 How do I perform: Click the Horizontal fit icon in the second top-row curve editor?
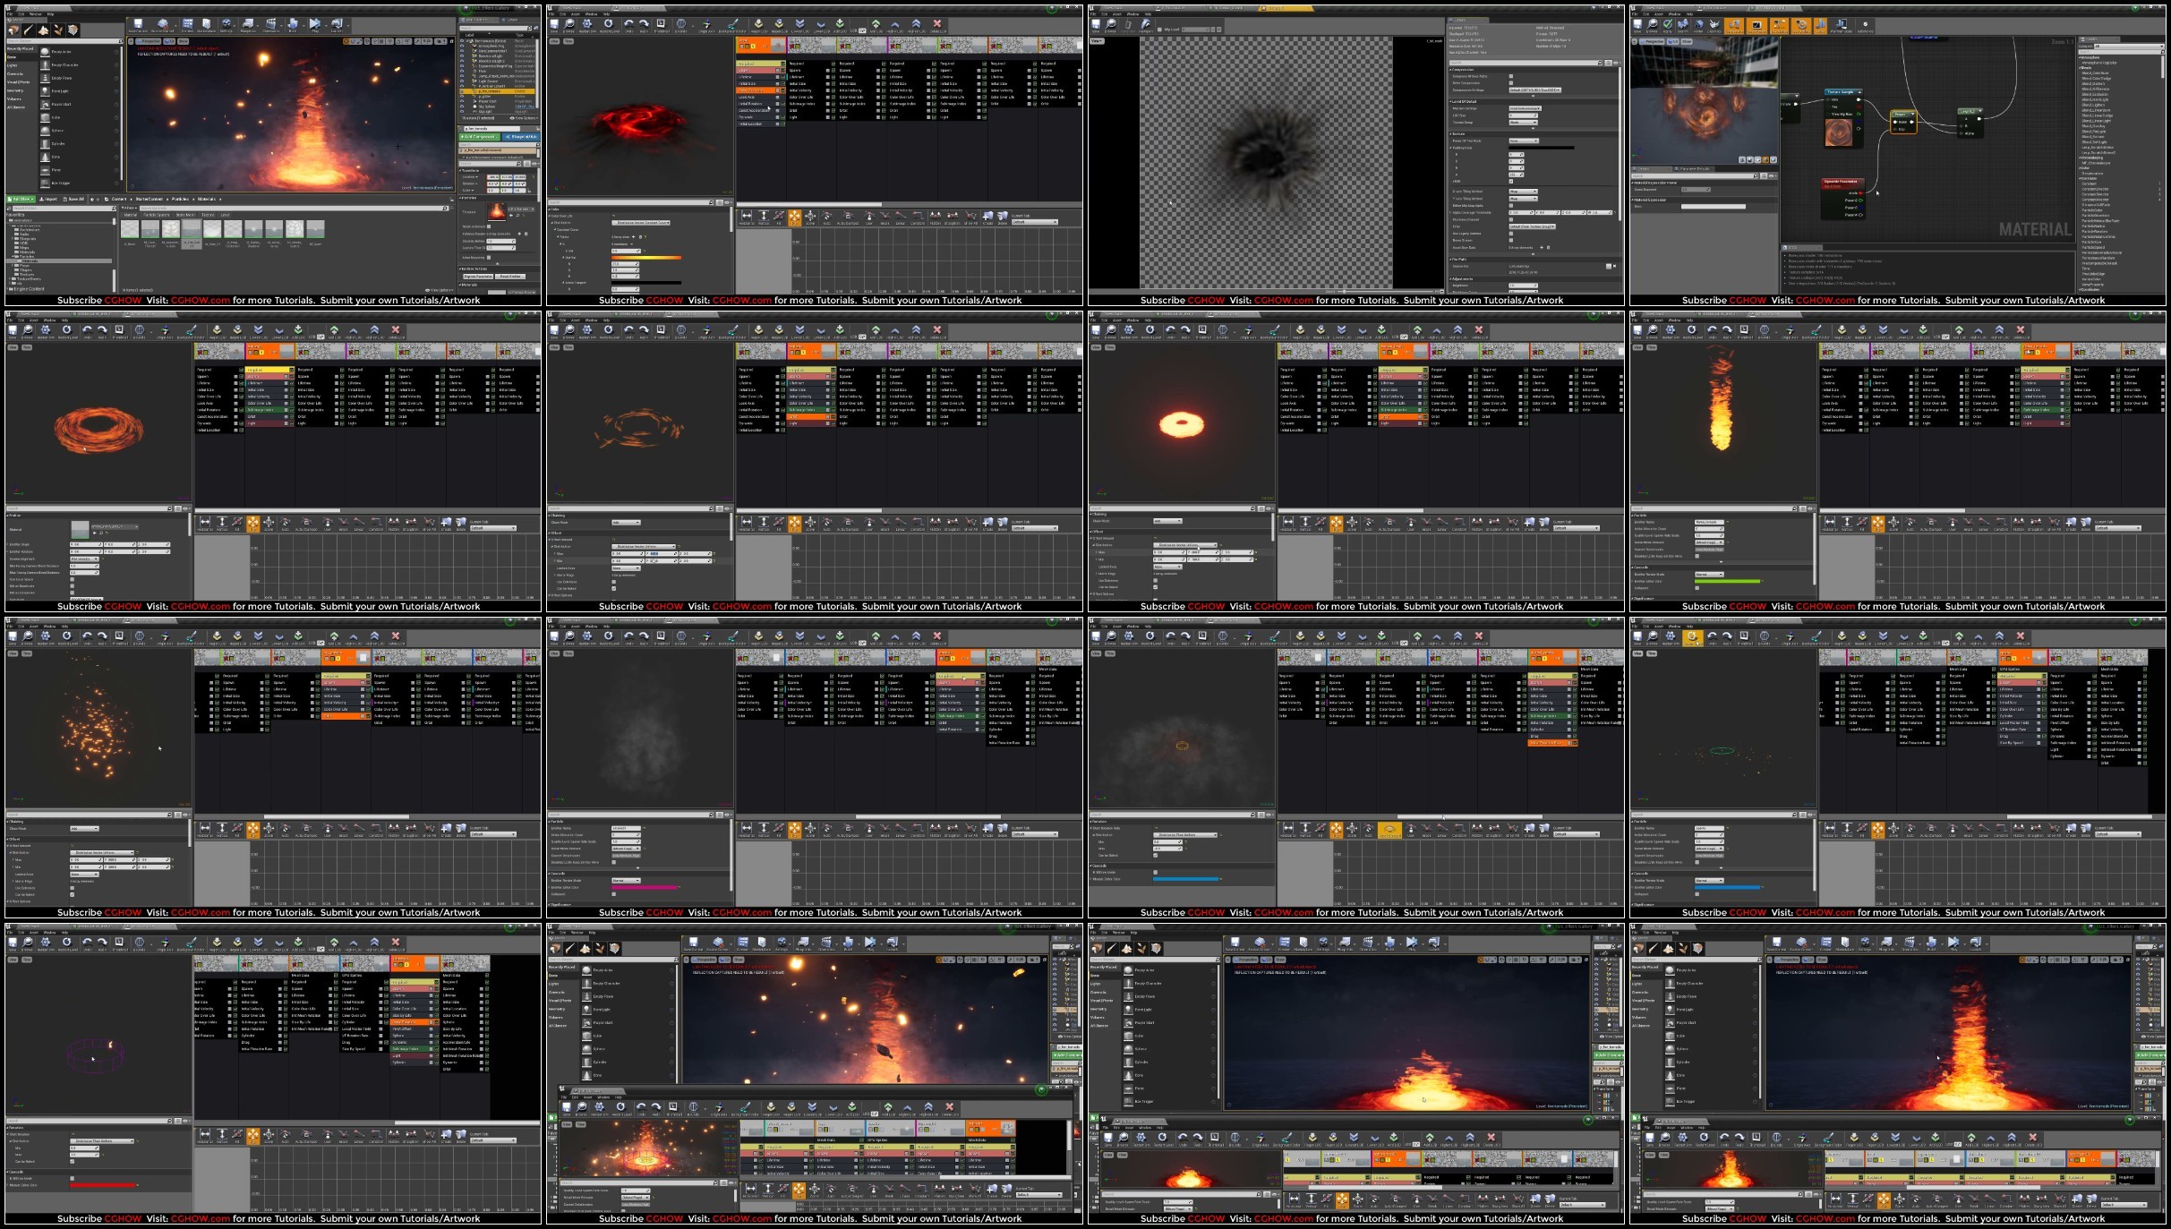[747, 217]
